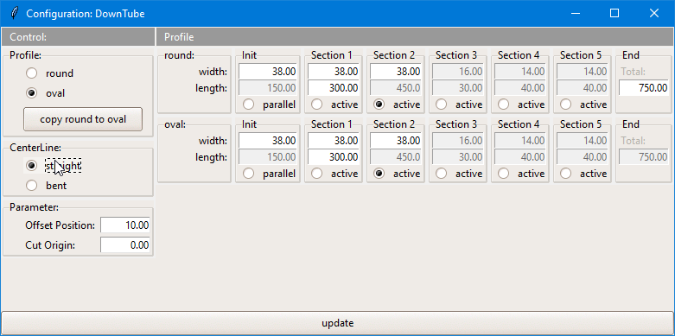Click oval End Total field
This screenshot has height=336, width=675.
(x=644, y=157)
